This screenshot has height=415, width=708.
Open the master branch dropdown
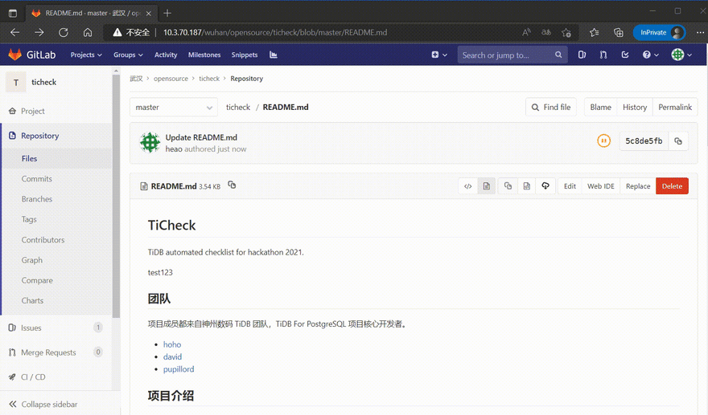(174, 108)
